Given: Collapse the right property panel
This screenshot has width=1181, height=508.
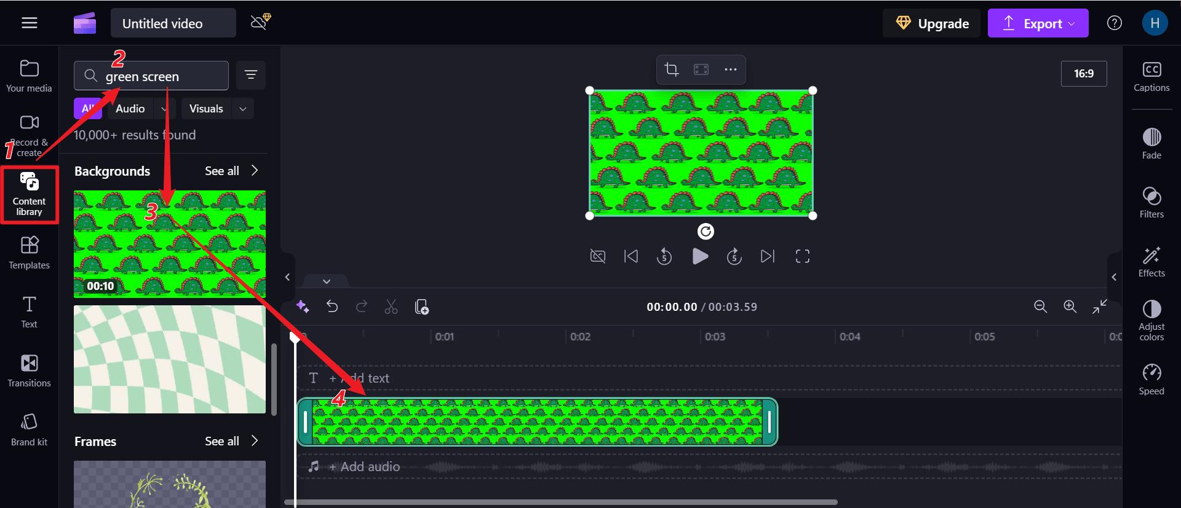Looking at the screenshot, I should (x=1114, y=277).
